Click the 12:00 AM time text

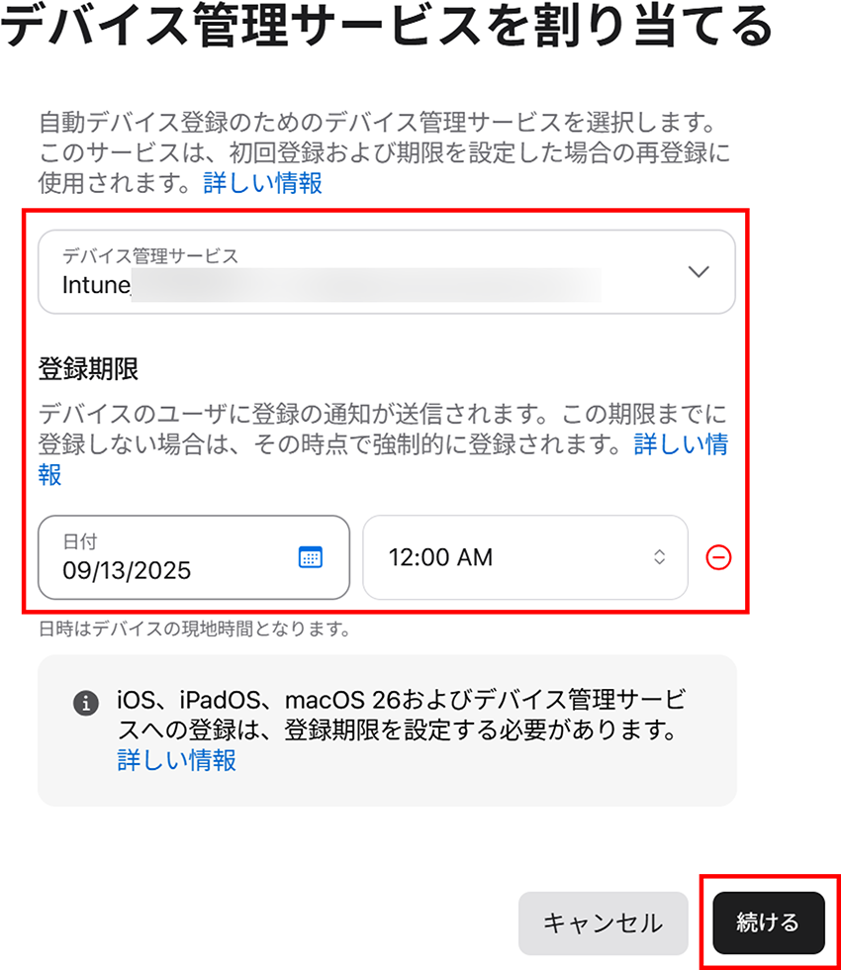tap(440, 557)
